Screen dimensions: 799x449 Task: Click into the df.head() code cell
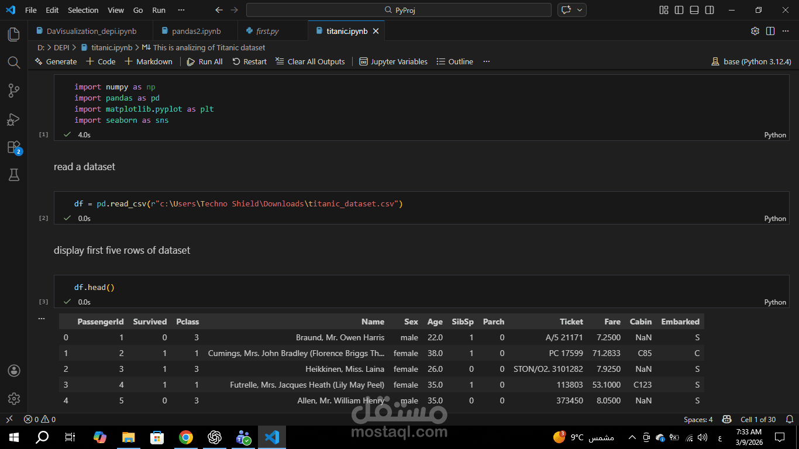pos(421,287)
